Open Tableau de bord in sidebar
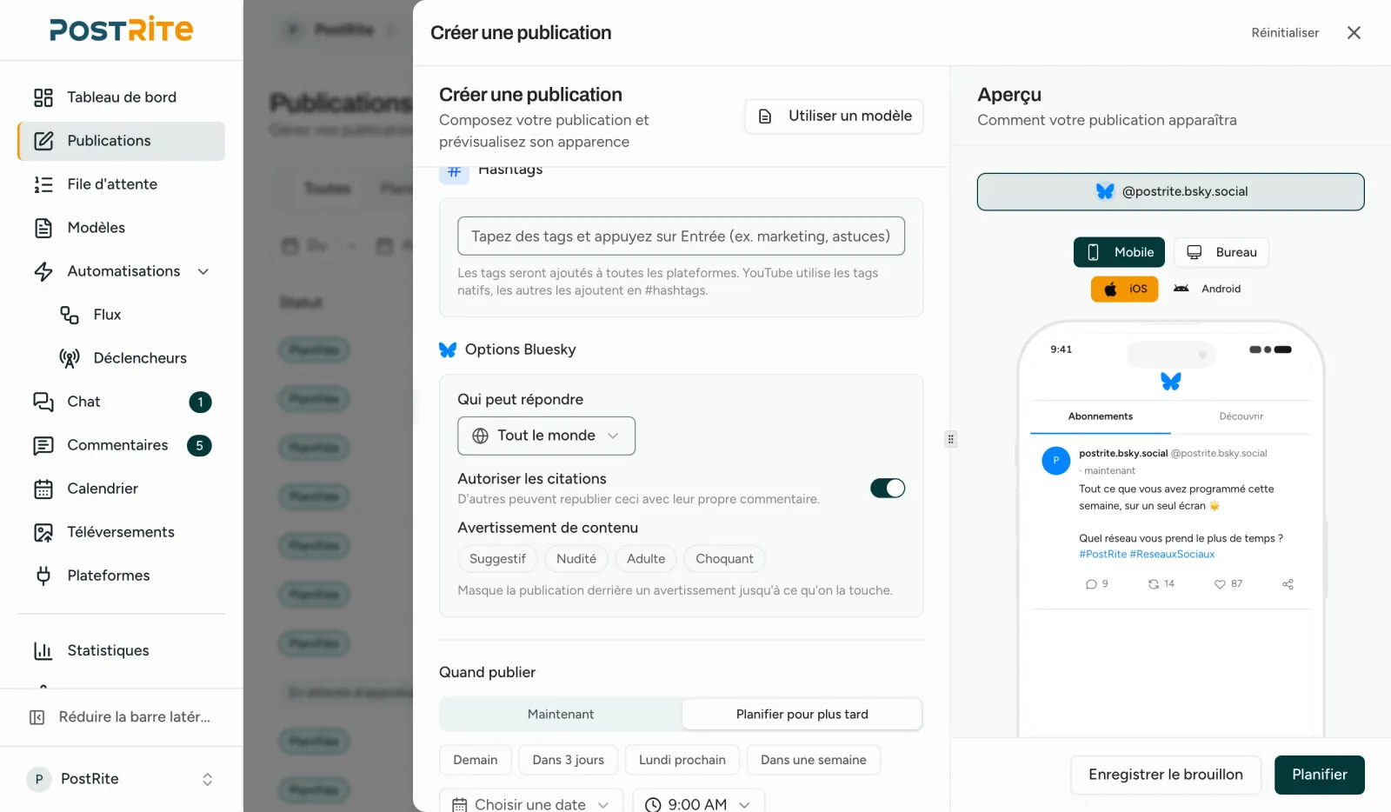This screenshot has height=812, width=1391. click(121, 97)
